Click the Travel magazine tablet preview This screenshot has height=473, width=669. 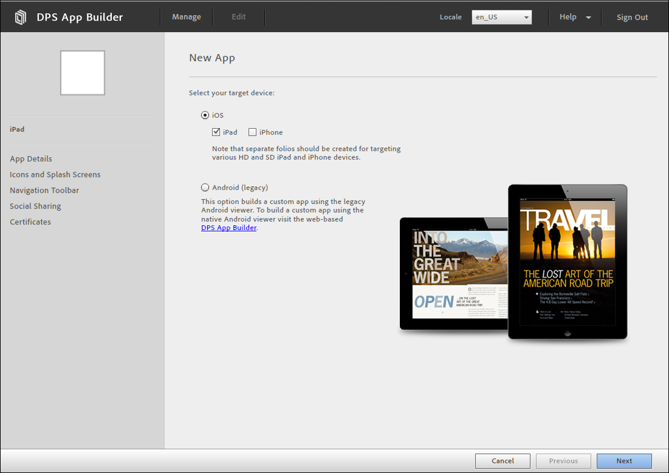point(567,261)
